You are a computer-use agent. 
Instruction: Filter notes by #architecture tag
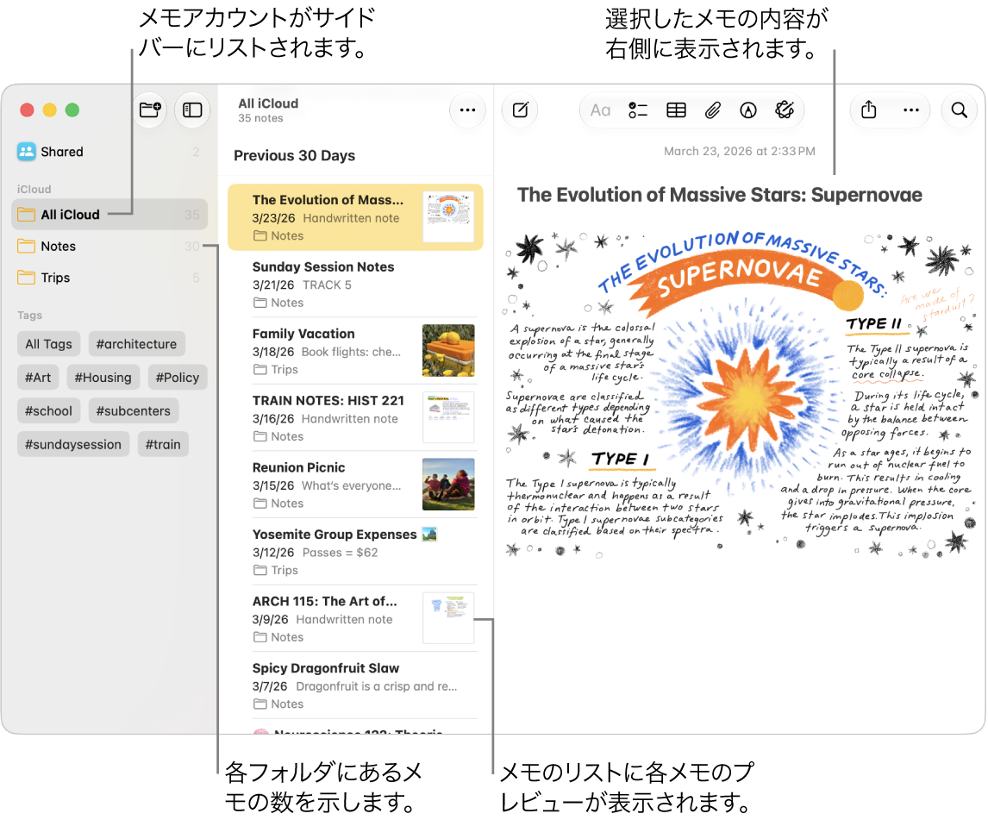pos(136,344)
